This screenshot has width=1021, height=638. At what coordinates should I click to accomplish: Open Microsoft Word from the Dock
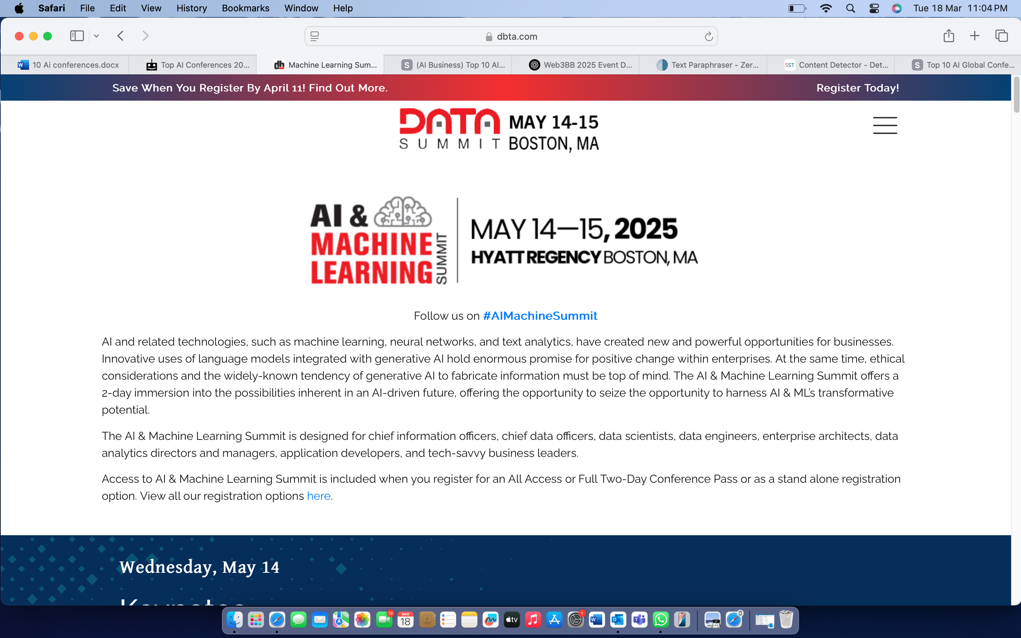click(597, 620)
